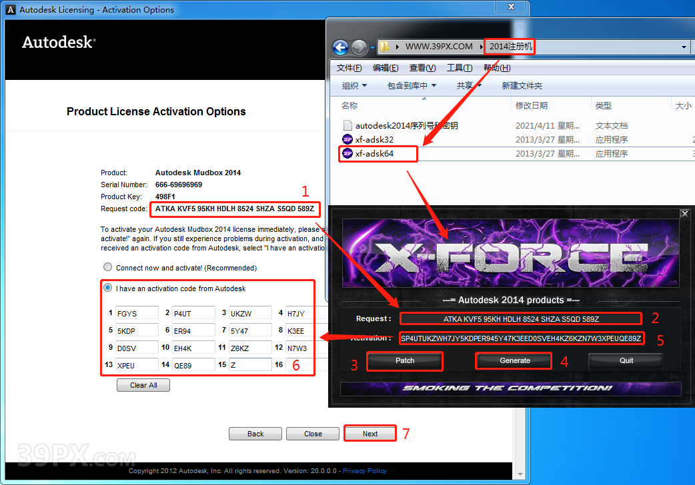This screenshot has height=485, width=695.
Task: Open the 文件(F) menu
Action: 350,68
